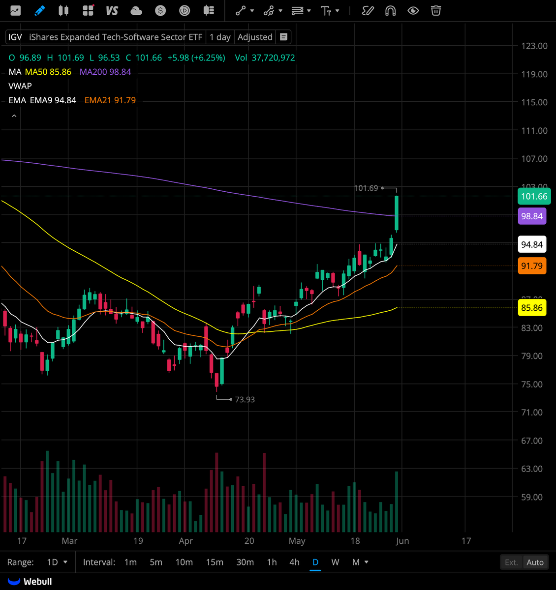The width and height of the screenshot is (556, 590).
Task: Click the VWAP indicator label
Action: coord(20,86)
